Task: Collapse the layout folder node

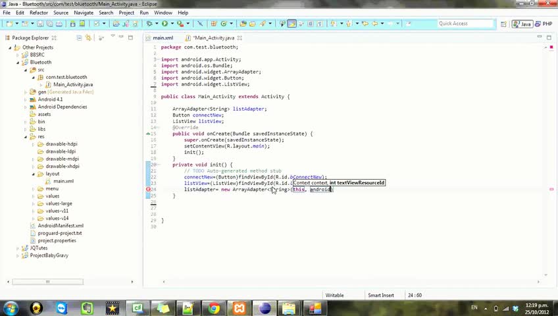Action: [x=33, y=174]
